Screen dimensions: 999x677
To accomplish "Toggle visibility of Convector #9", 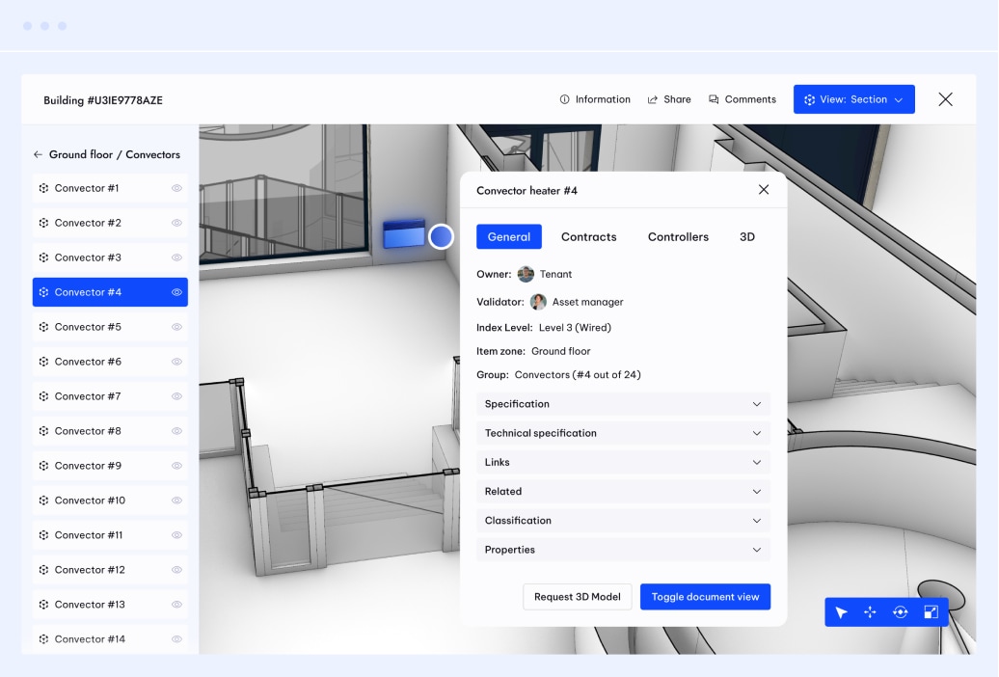I will point(177,466).
